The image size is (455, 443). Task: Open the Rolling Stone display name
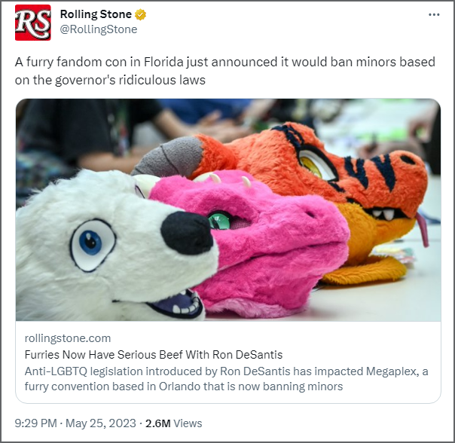96,14
